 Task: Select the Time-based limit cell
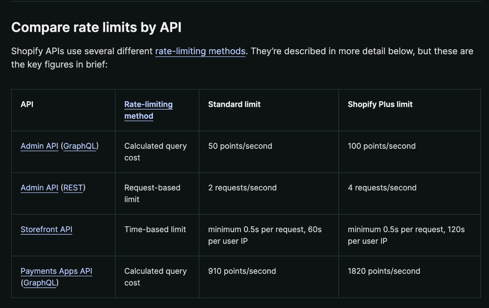(155, 229)
